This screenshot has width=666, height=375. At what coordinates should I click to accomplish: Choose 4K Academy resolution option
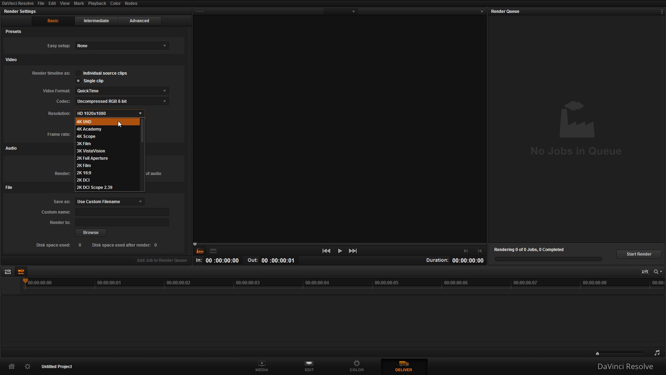pyautogui.click(x=108, y=129)
